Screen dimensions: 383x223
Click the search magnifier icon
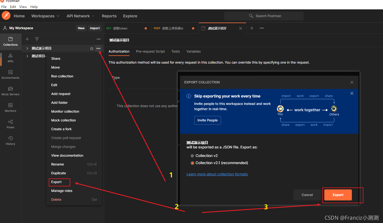click(x=251, y=16)
